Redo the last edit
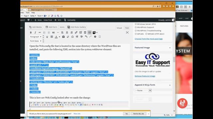 91,37
